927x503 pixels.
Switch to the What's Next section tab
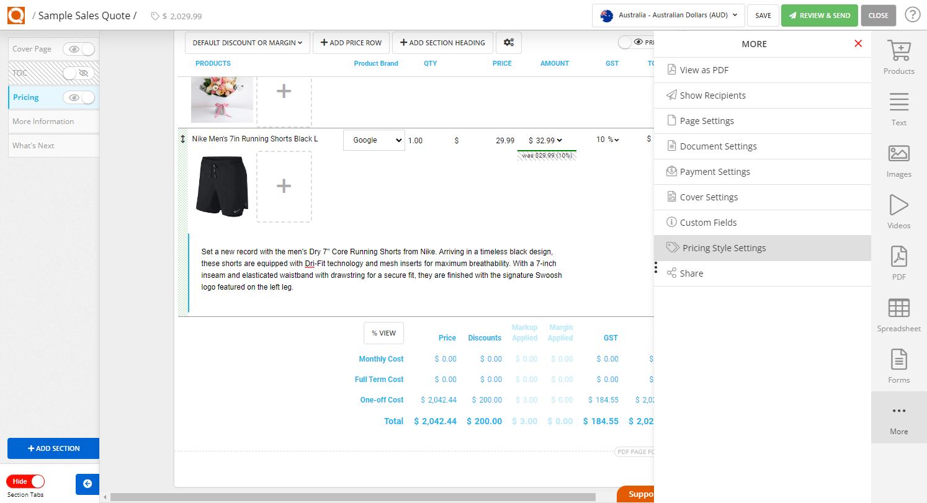click(33, 145)
